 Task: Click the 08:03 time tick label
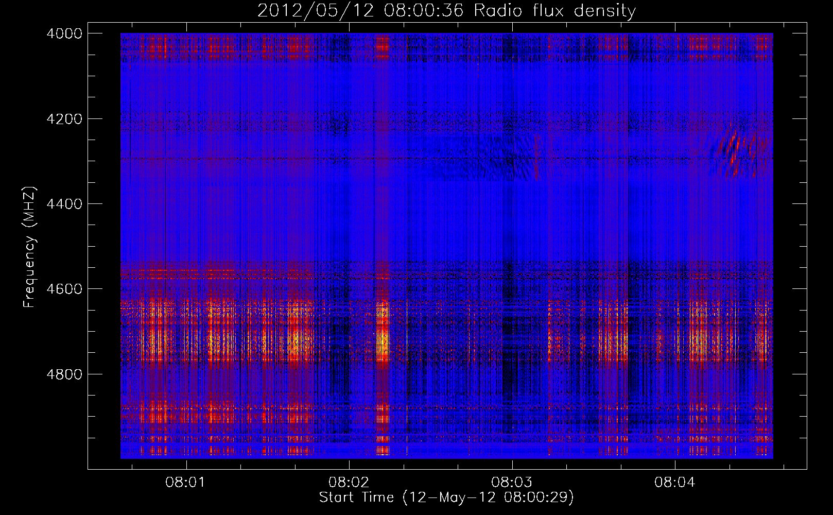coord(511,483)
